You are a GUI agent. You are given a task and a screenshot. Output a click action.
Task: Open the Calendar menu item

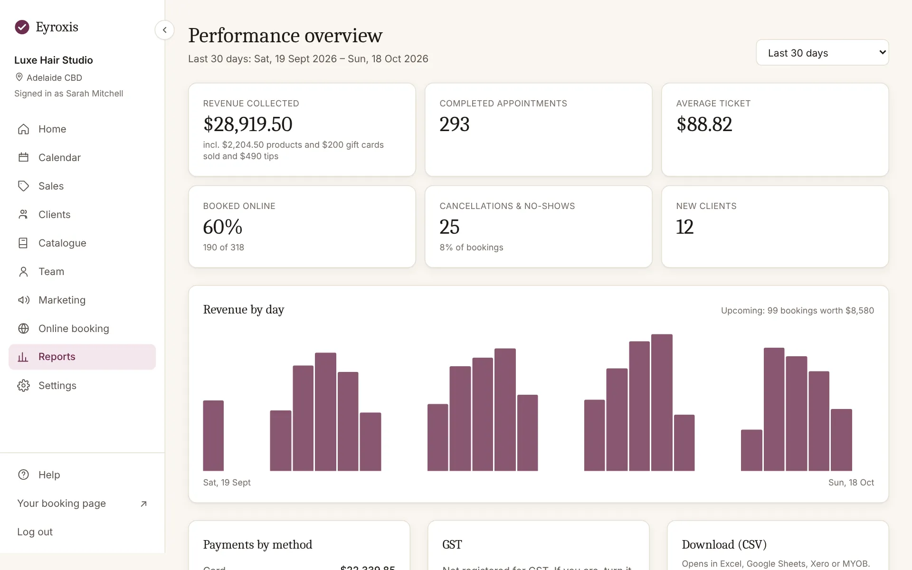[82, 157]
